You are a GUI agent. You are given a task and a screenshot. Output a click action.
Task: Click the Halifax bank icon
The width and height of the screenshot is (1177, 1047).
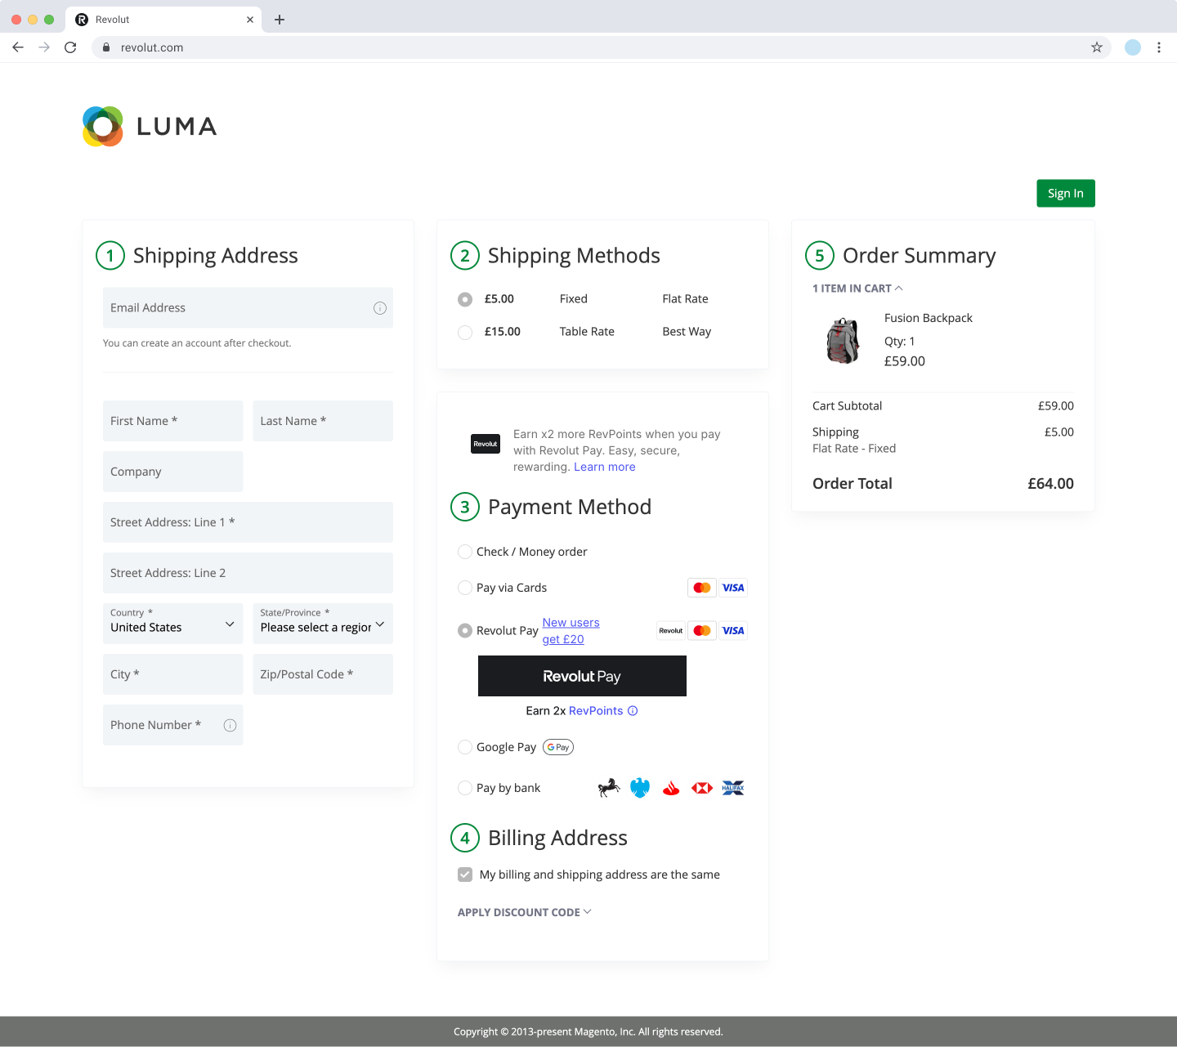click(x=733, y=788)
